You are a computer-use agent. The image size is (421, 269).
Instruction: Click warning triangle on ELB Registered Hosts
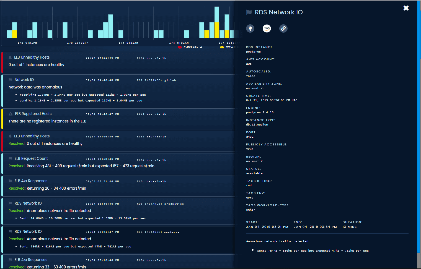(10, 114)
